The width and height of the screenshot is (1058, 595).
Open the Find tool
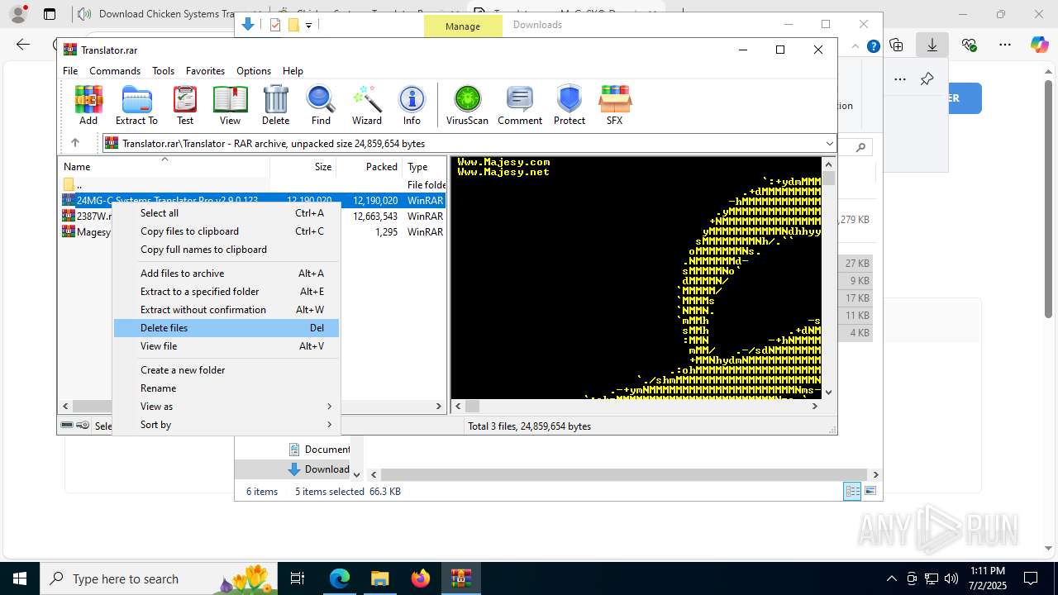(321, 105)
